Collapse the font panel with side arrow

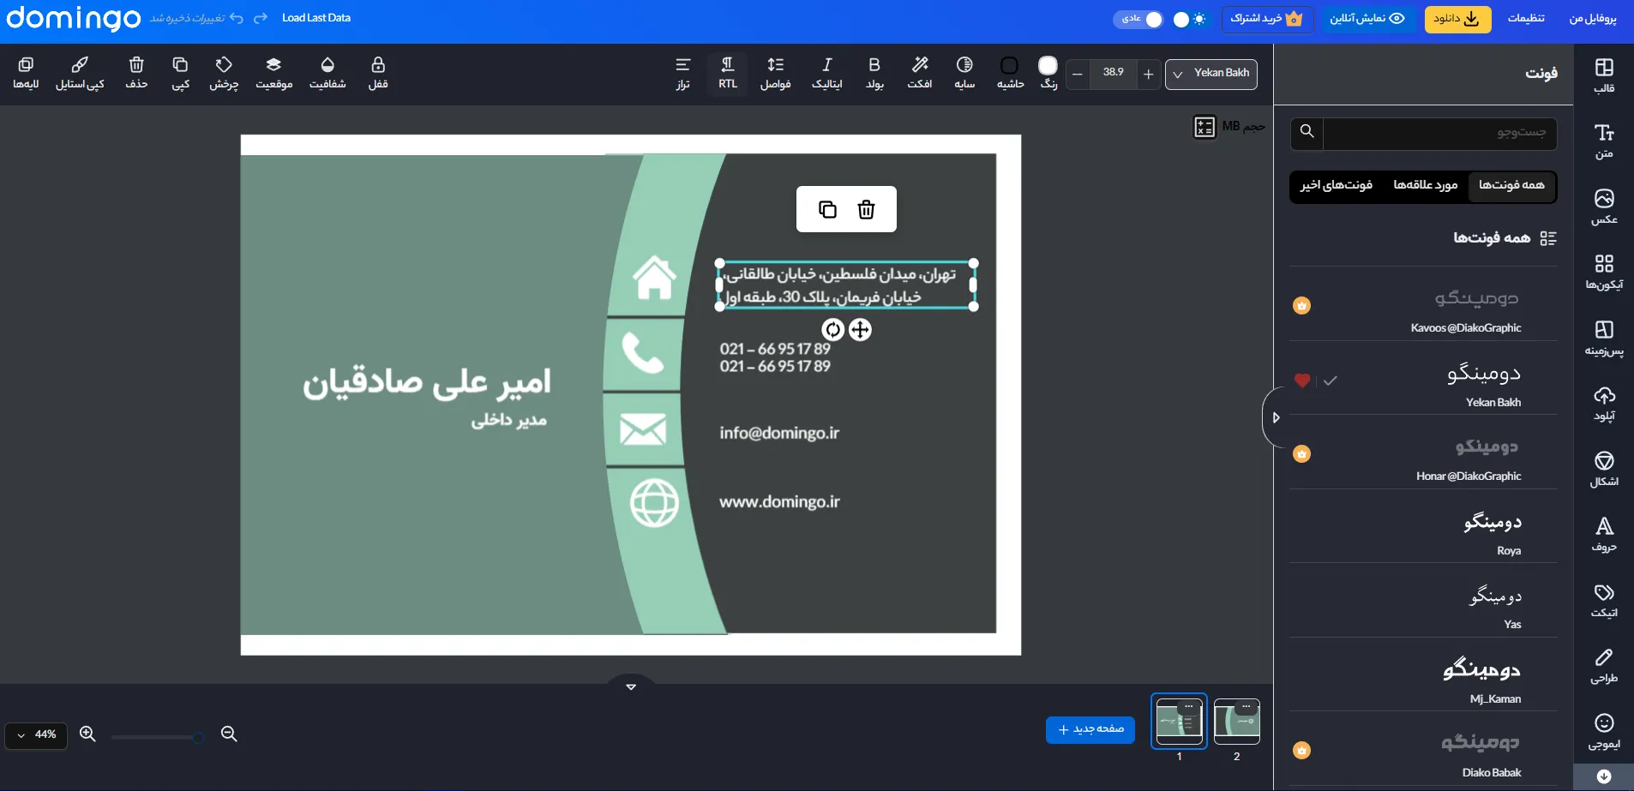(1276, 417)
